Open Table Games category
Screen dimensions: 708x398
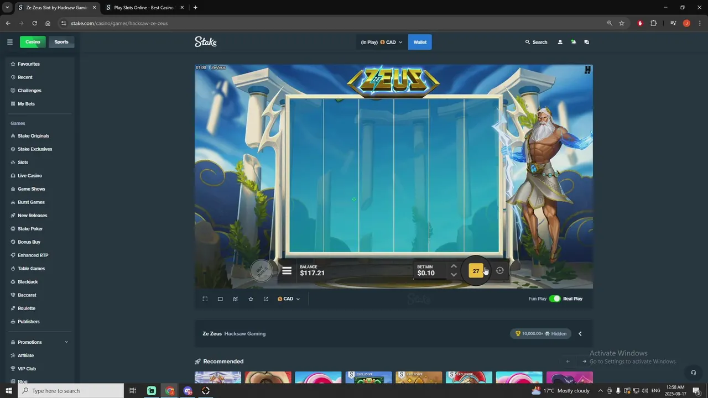click(x=39, y=269)
